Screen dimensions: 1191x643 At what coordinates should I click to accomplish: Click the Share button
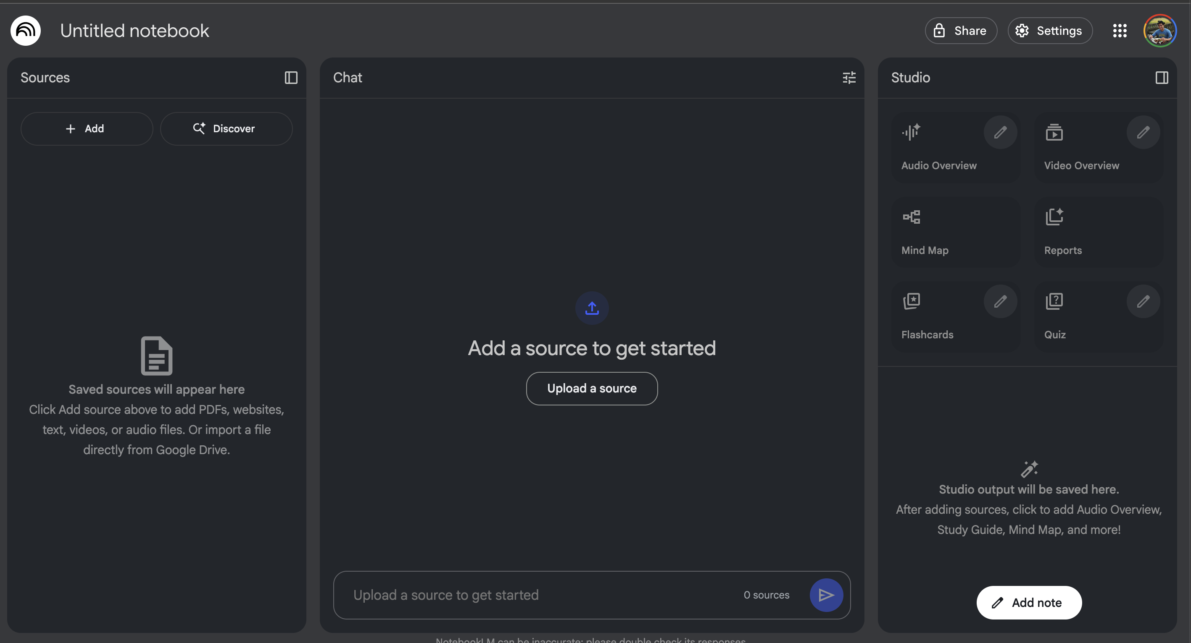[961, 31]
